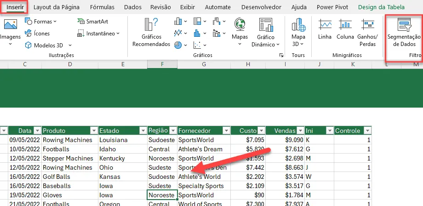The image size is (423, 206).
Task: Switch to the Design da Tabela tab
Action: [x=381, y=7]
